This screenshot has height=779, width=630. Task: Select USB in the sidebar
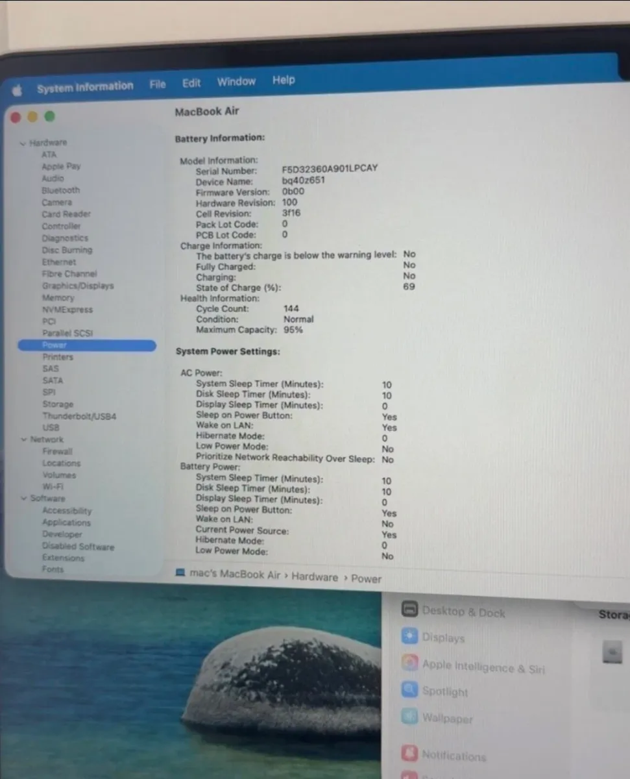tap(51, 428)
